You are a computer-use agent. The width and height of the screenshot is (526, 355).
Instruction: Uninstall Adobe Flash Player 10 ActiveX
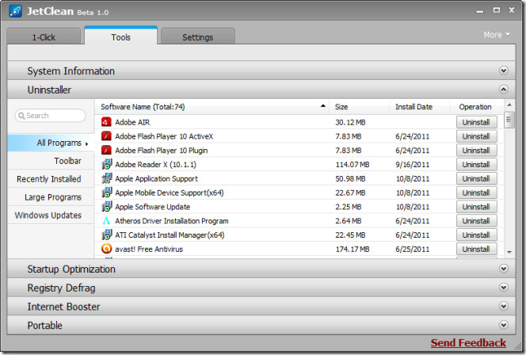(x=476, y=136)
